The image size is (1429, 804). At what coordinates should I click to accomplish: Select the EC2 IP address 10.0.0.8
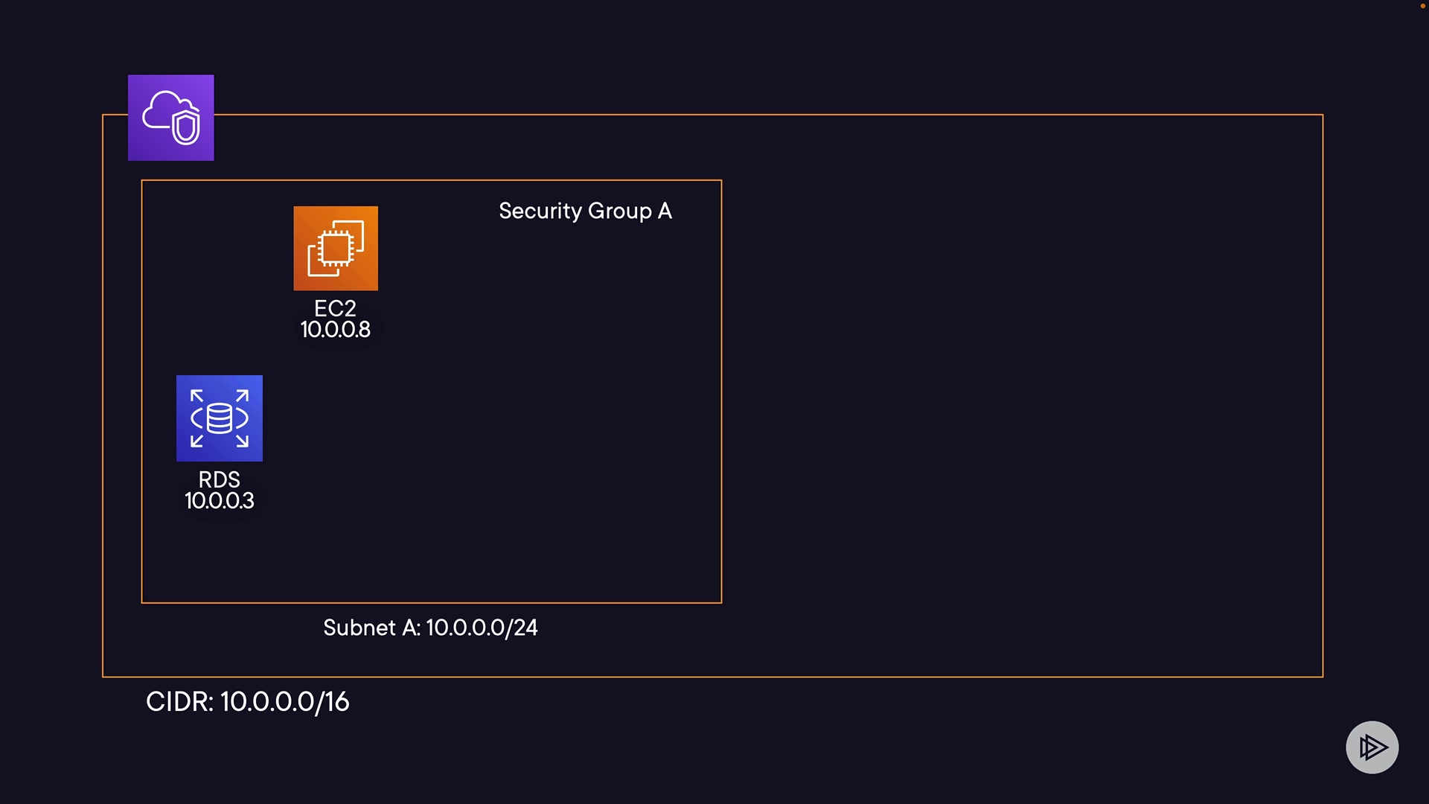(335, 330)
